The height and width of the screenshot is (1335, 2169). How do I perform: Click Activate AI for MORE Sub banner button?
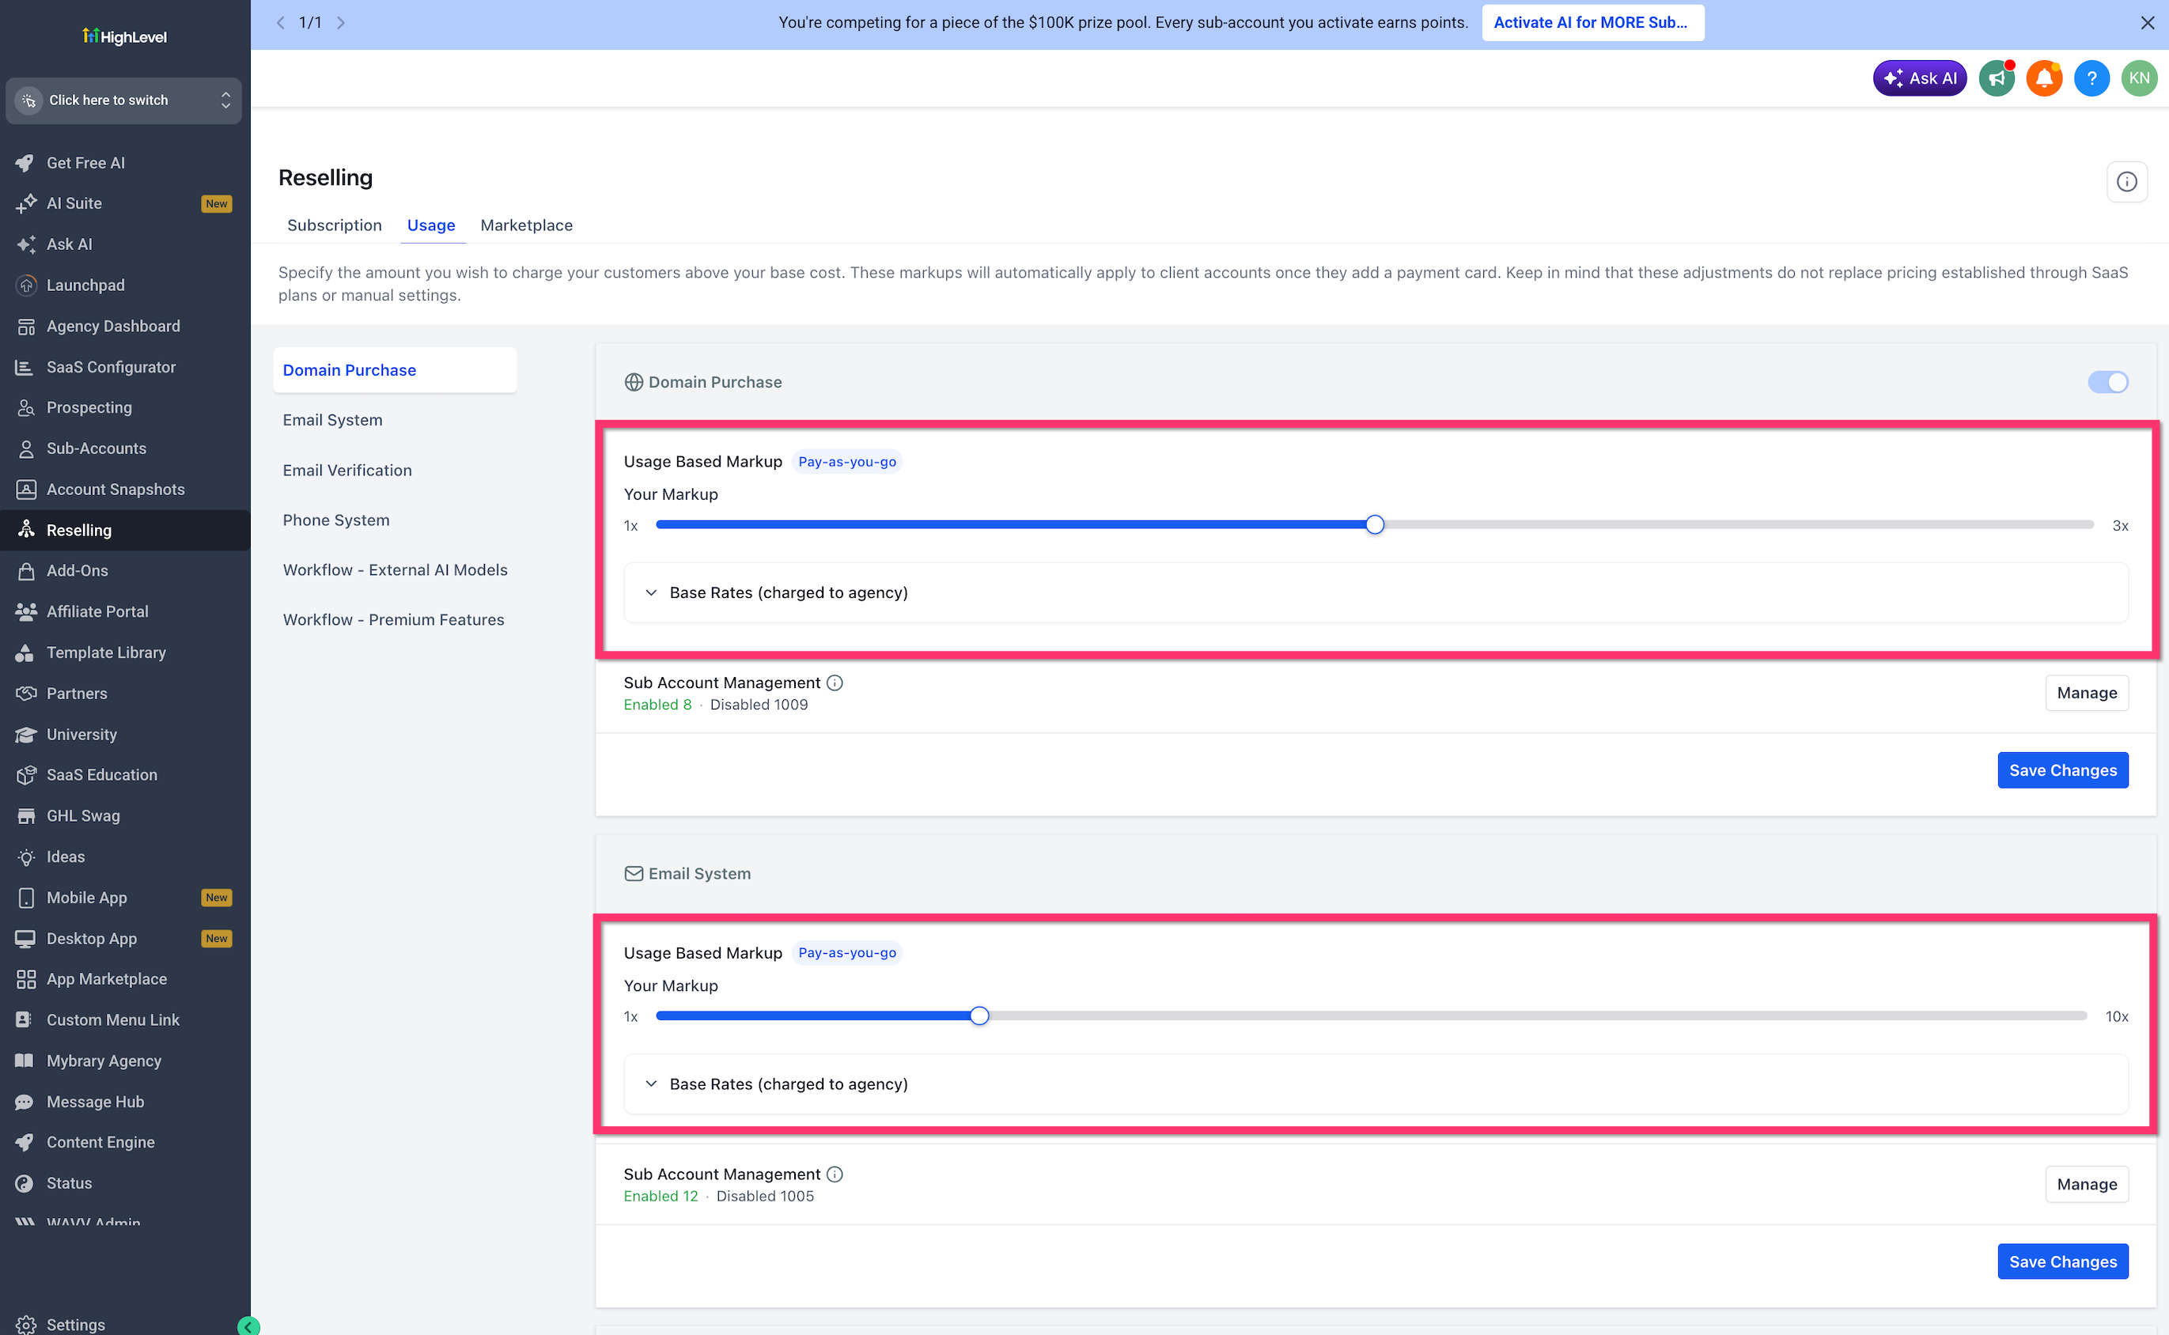(x=1592, y=23)
